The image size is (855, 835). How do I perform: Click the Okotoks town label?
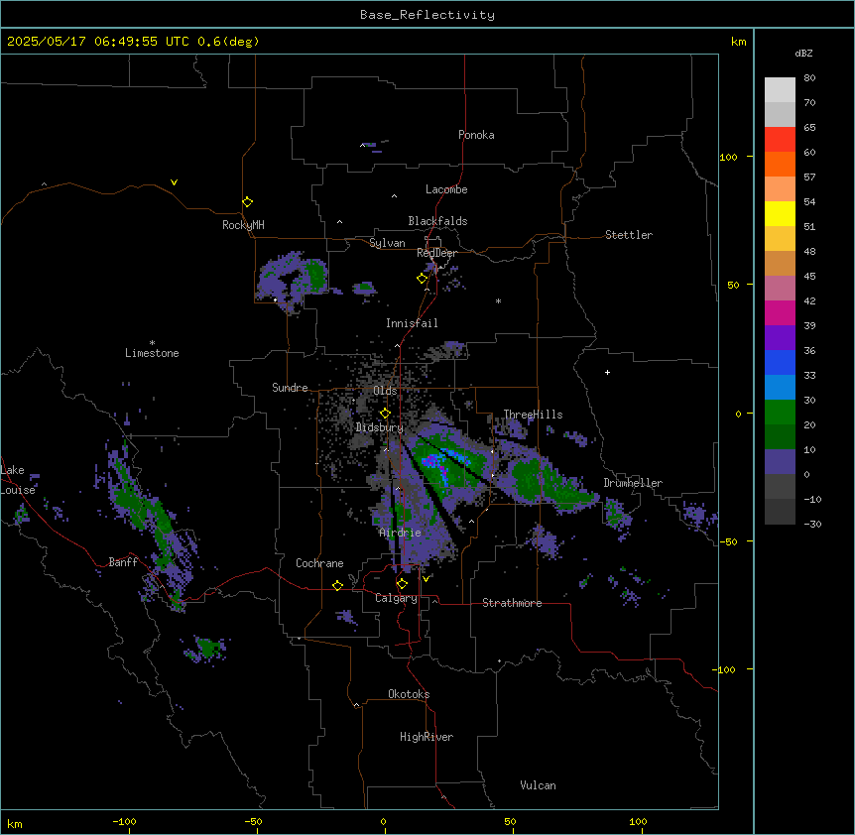tap(409, 694)
